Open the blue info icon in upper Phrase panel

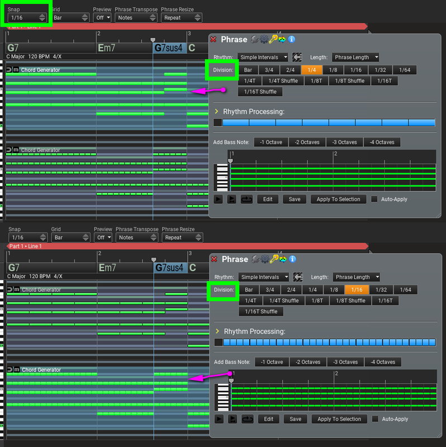(x=291, y=39)
